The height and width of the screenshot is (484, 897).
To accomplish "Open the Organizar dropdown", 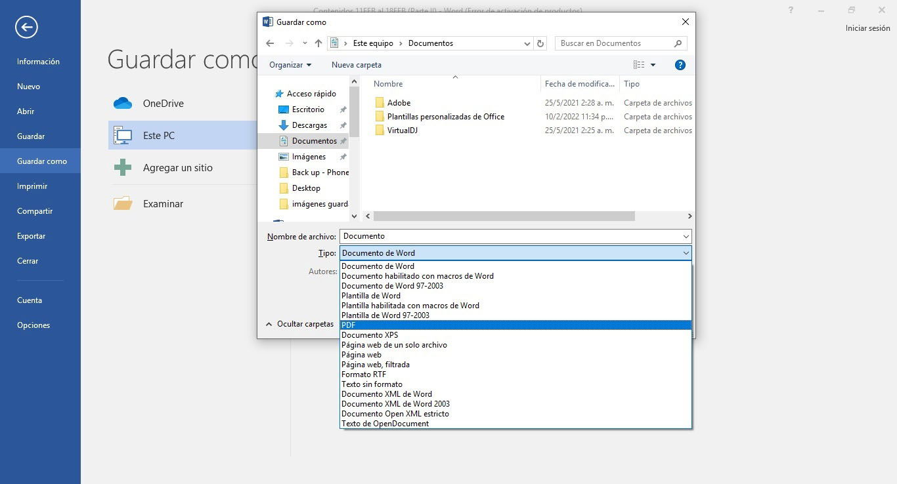I will click(x=290, y=64).
